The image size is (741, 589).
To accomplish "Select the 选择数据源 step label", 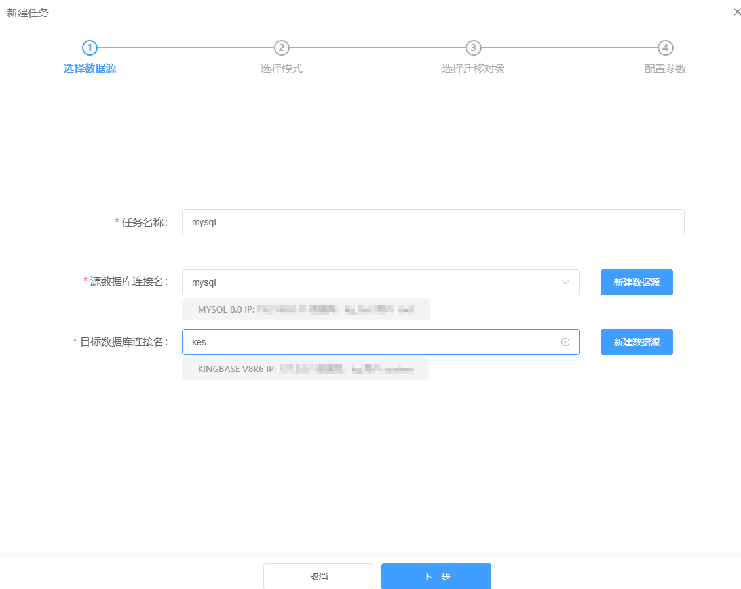I will pos(90,69).
